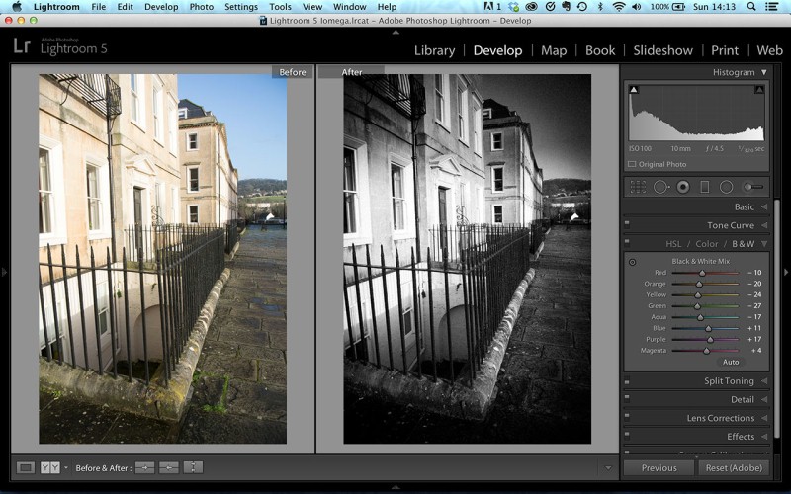This screenshot has height=494, width=791.
Task: Adjust the Magenta B&W mix slider
Action: [x=706, y=351]
